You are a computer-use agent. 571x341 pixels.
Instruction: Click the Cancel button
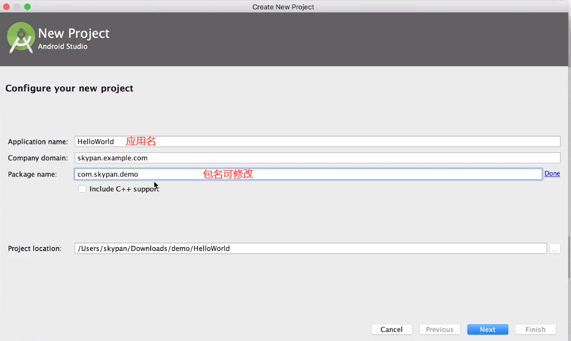pyautogui.click(x=392, y=329)
